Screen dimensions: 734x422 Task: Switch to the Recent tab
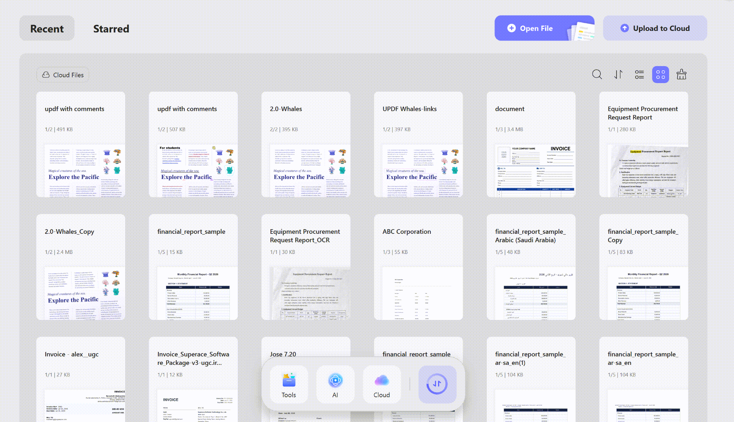[47, 28]
